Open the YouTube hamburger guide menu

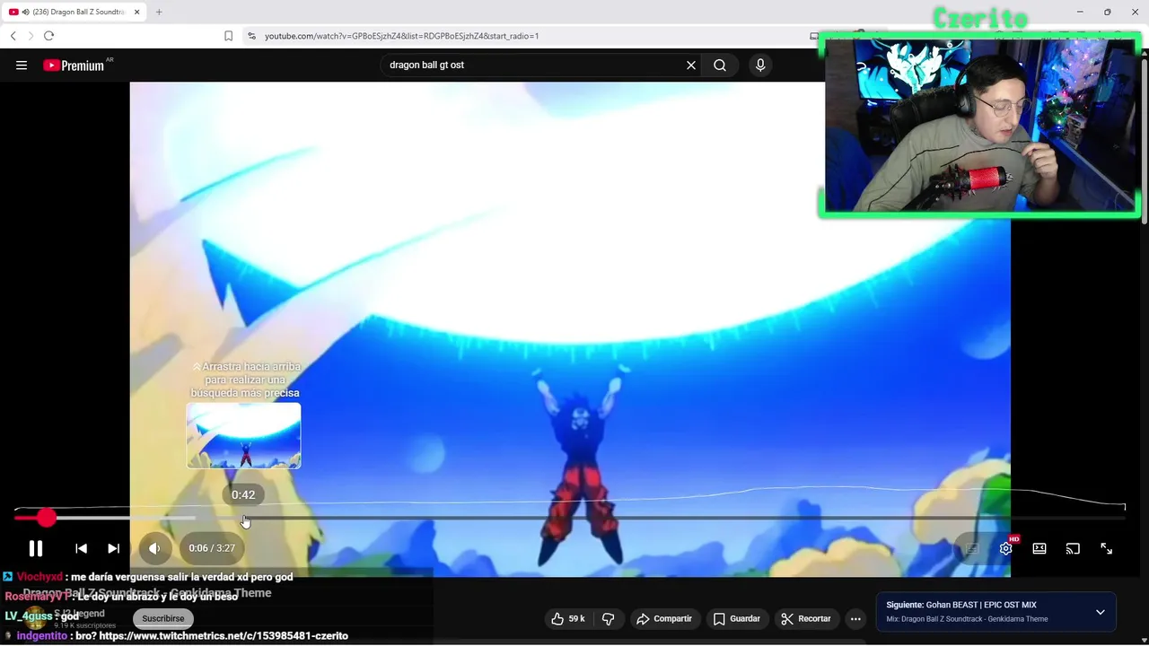(x=22, y=65)
